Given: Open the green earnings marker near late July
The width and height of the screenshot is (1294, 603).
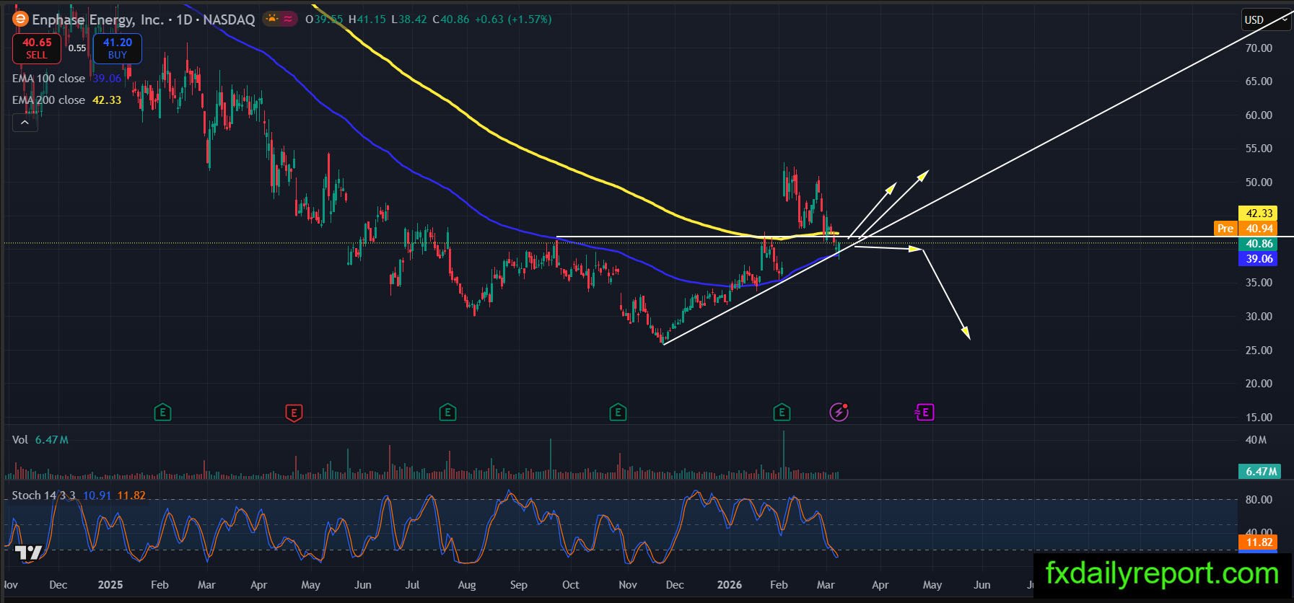Looking at the screenshot, I should [447, 413].
